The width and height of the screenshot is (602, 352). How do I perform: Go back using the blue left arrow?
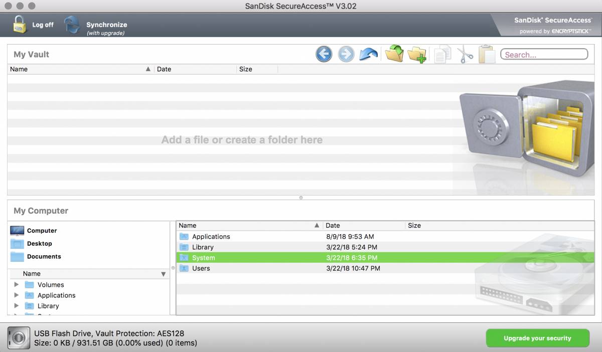(x=324, y=54)
